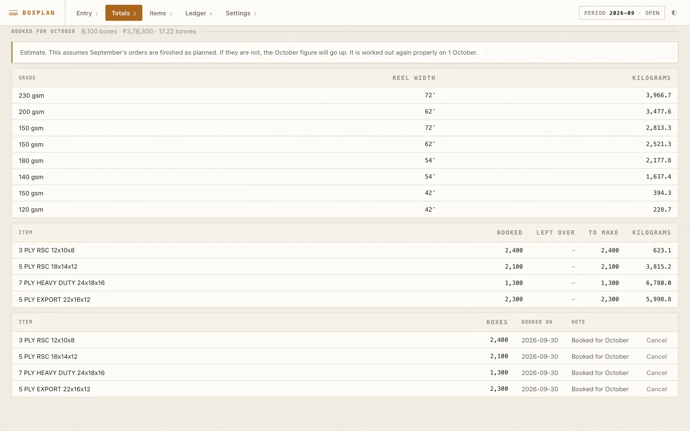Image resolution: width=690 pixels, height=431 pixels.
Task: Toggle the dark mode theme icon
Action: point(674,13)
